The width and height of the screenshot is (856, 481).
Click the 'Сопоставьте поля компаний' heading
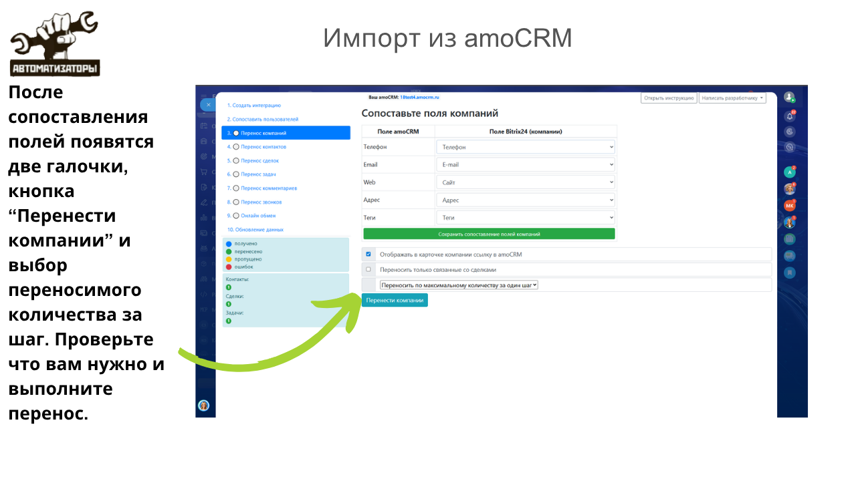pyautogui.click(x=430, y=114)
